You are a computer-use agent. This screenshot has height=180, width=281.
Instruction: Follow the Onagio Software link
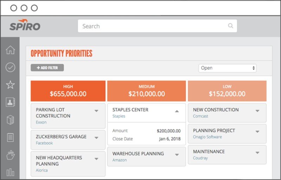tap(207, 137)
